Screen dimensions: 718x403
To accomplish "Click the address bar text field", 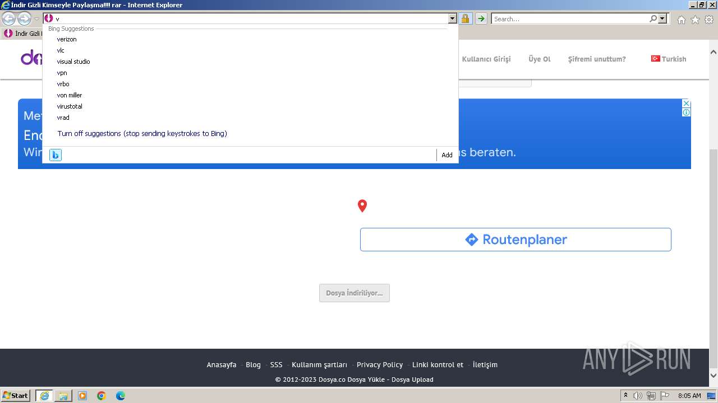I will (251, 18).
